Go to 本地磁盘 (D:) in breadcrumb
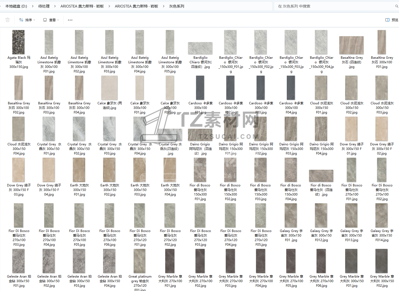Screen dimensions: 399x291 pos(16,6)
